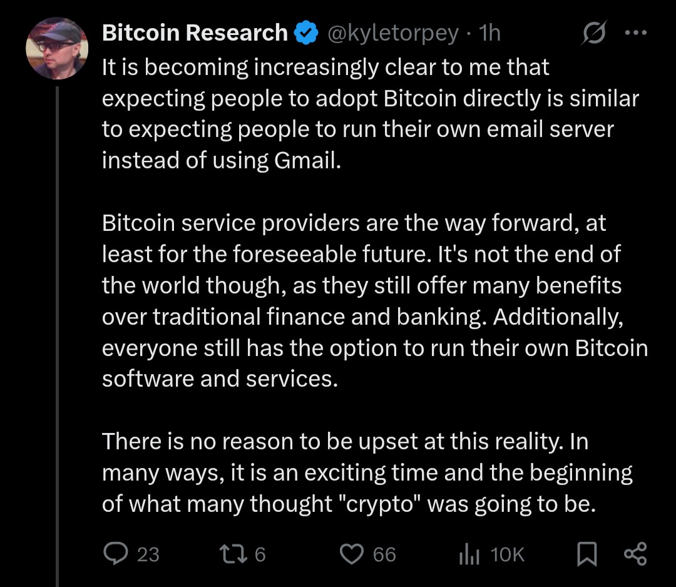Click the share icon on the post
The width and height of the screenshot is (676, 587).
[x=635, y=554]
